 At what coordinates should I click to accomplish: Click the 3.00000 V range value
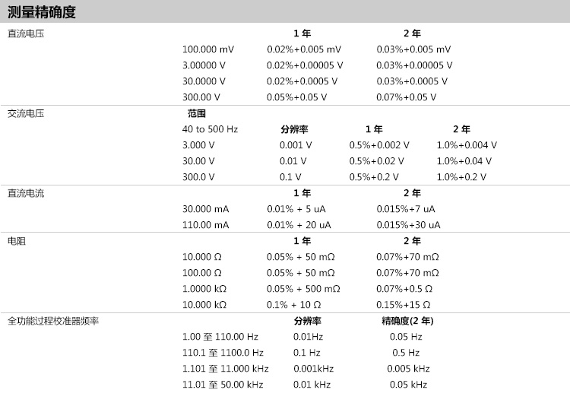tap(204, 65)
